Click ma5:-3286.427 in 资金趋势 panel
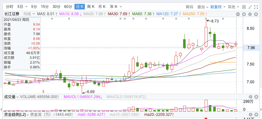262x119 pixels. point(92,115)
